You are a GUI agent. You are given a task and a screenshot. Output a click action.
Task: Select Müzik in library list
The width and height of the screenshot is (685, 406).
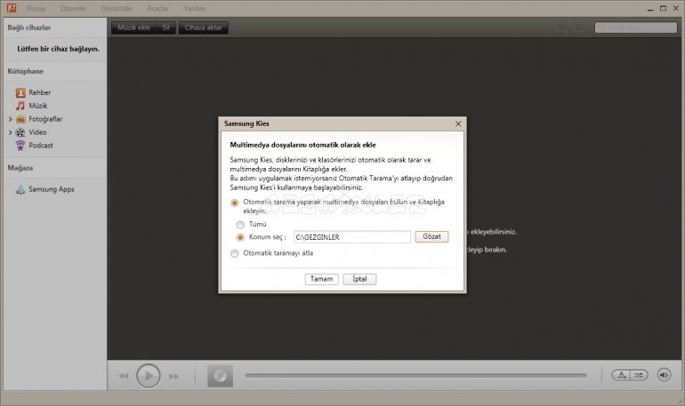point(38,106)
